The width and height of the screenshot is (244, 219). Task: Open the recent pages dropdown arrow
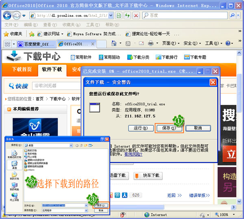point(24,15)
